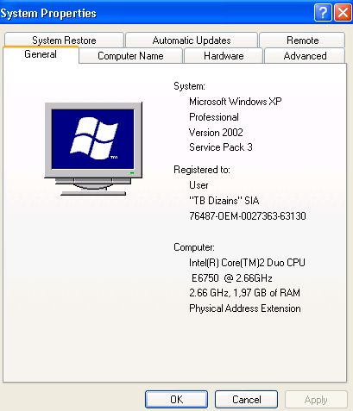
Task: Select the Remote tab
Action: [302, 40]
